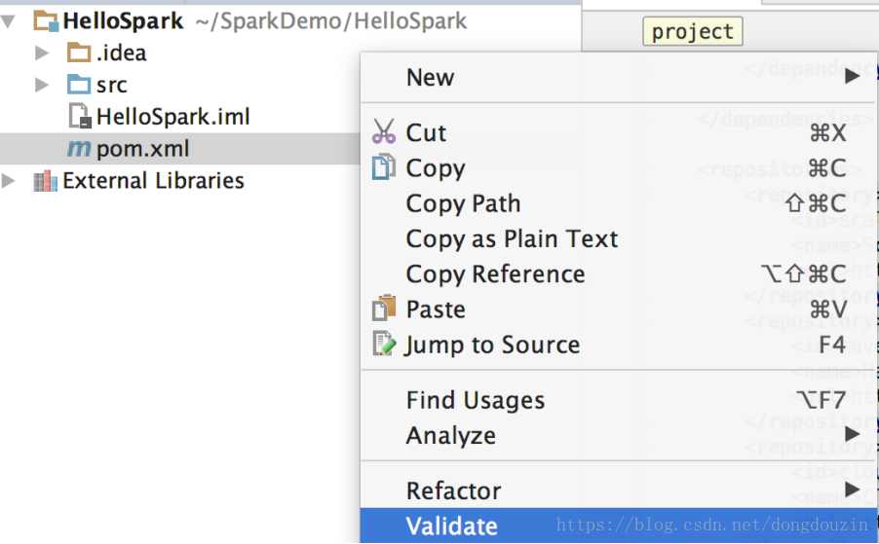Select the .idea folder label
The height and width of the screenshot is (544, 879).
tap(121, 54)
